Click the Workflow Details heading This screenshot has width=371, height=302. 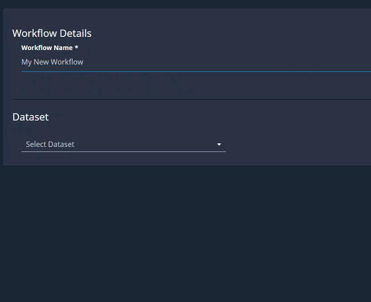[52, 33]
